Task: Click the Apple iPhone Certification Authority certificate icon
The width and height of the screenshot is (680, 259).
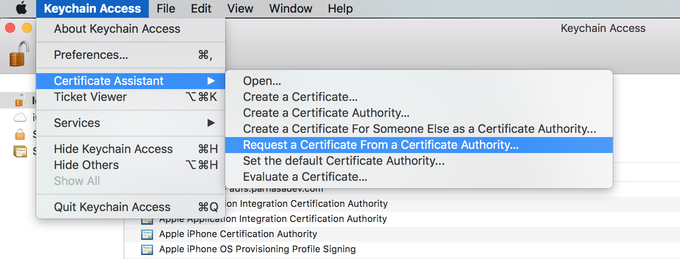Action: (147, 234)
